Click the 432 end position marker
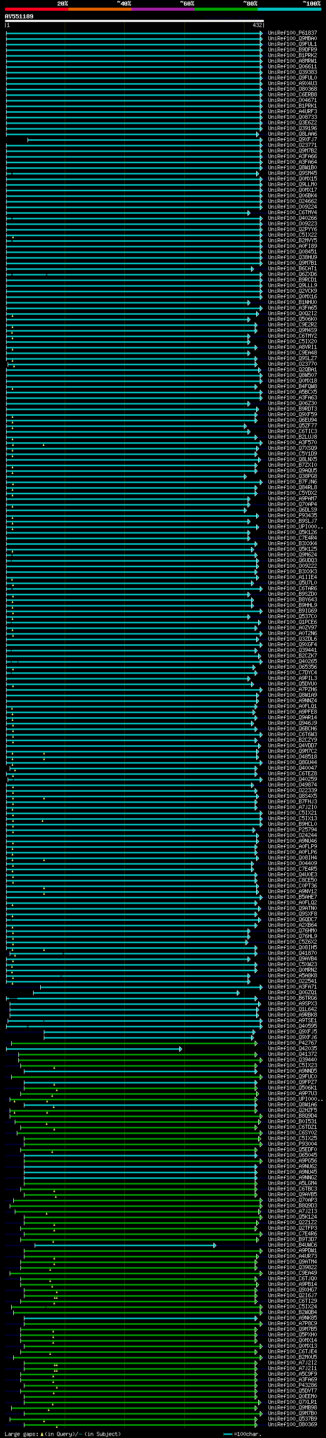The width and height of the screenshot is (326, 1438). 257,25
